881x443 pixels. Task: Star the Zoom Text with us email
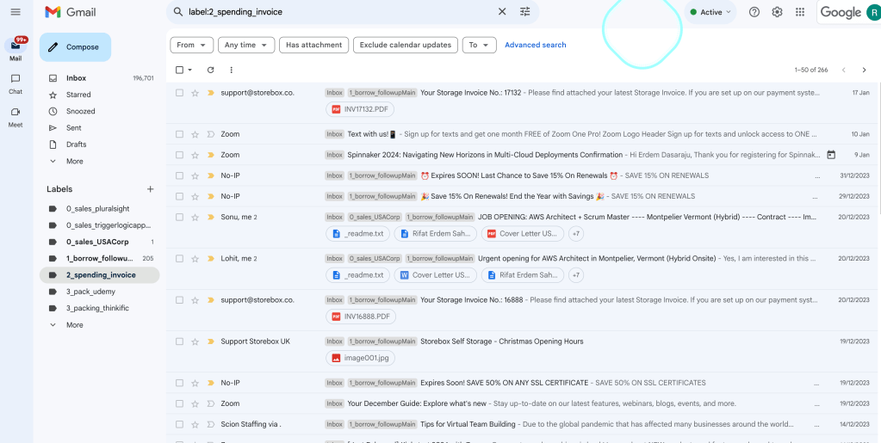coord(195,134)
